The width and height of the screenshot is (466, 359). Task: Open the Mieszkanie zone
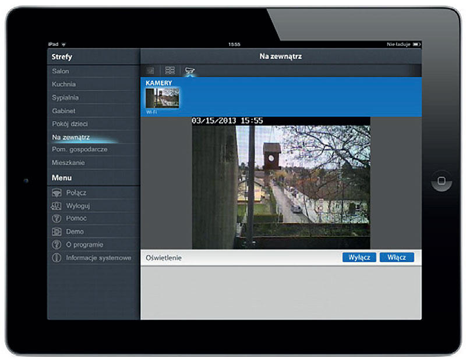click(93, 163)
